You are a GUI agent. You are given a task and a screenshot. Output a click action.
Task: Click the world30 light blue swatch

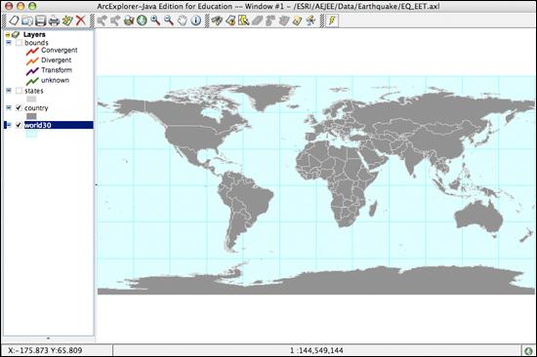(31, 135)
